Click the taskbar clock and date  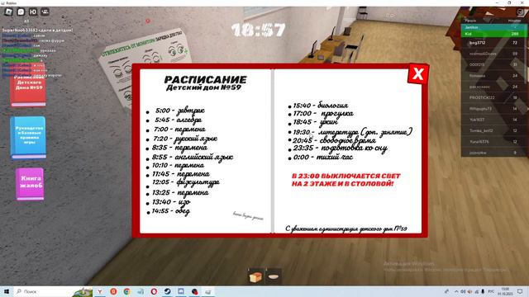click(505, 291)
